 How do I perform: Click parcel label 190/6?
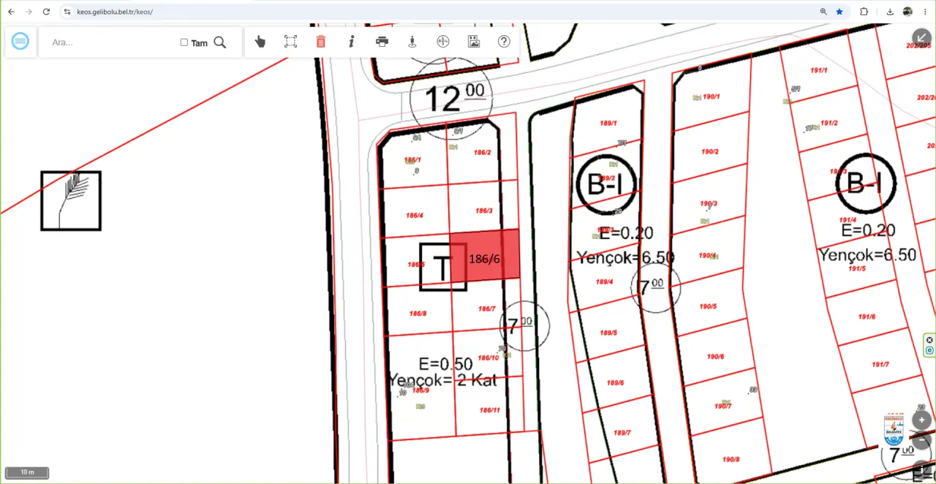[x=715, y=357]
